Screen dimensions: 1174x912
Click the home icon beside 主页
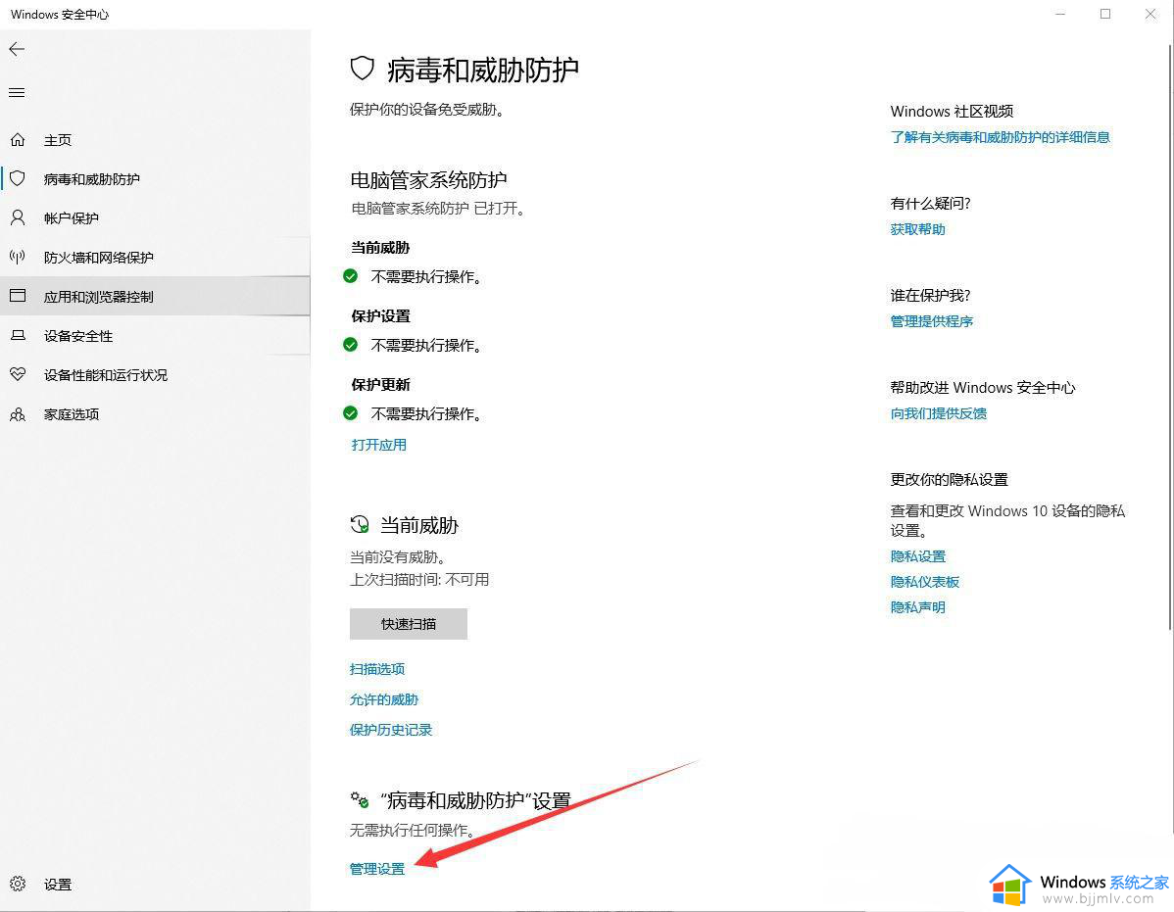click(18, 140)
